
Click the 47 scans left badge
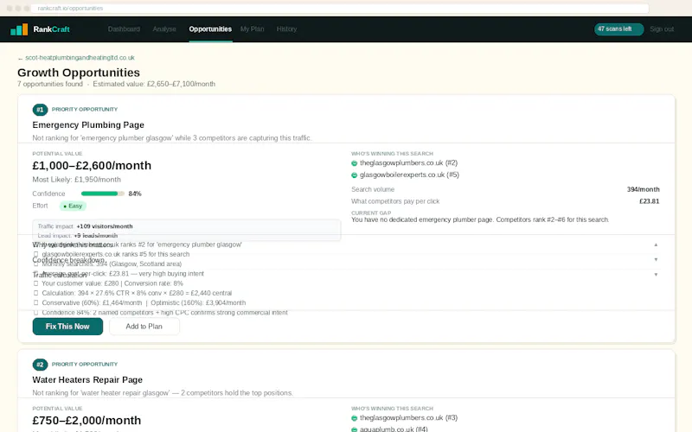pyautogui.click(x=618, y=29)
